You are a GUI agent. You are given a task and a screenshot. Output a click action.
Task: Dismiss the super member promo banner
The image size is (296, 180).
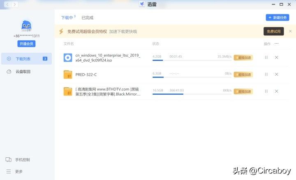[290, 31]
